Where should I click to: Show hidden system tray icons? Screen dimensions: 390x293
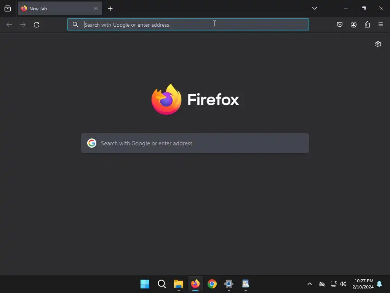tap(310, 284)
